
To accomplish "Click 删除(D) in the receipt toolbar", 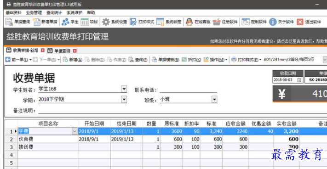I will [x=95, y=60].
